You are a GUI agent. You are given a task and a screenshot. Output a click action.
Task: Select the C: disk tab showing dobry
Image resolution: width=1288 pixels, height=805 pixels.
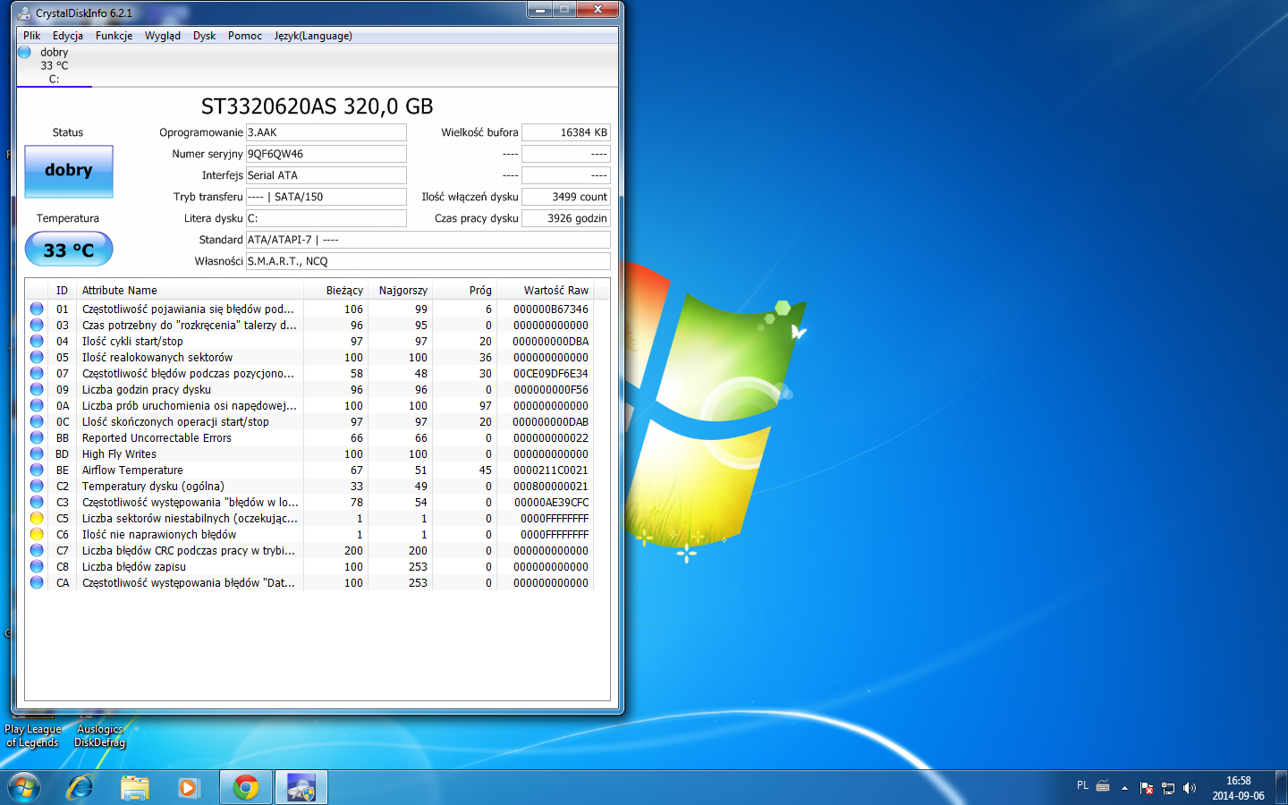coord(54,65)
